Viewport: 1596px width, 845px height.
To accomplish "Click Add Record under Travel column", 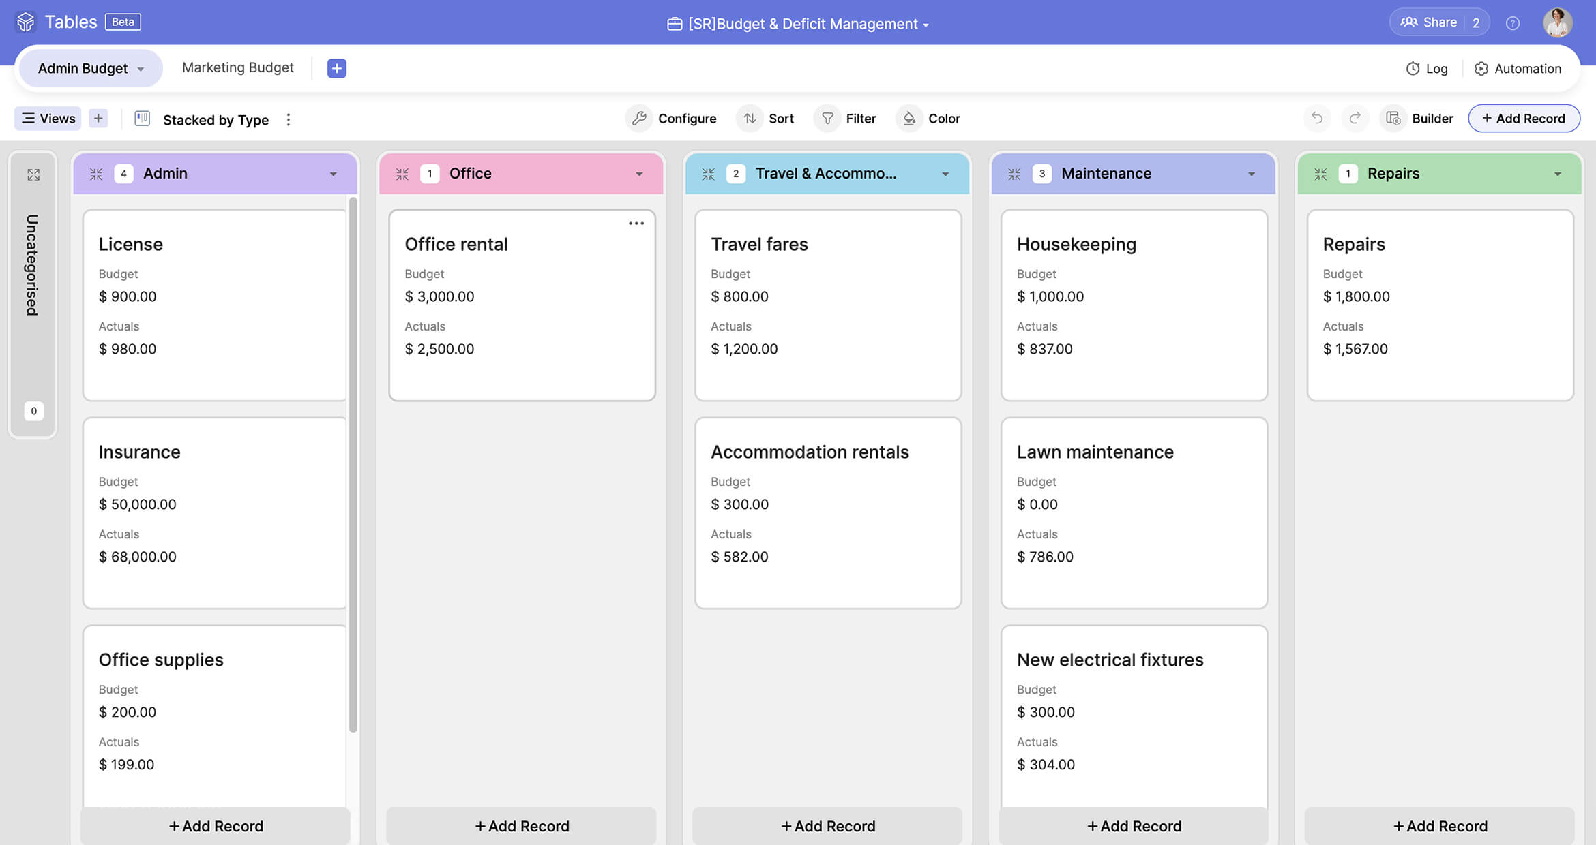I will 827,826.
